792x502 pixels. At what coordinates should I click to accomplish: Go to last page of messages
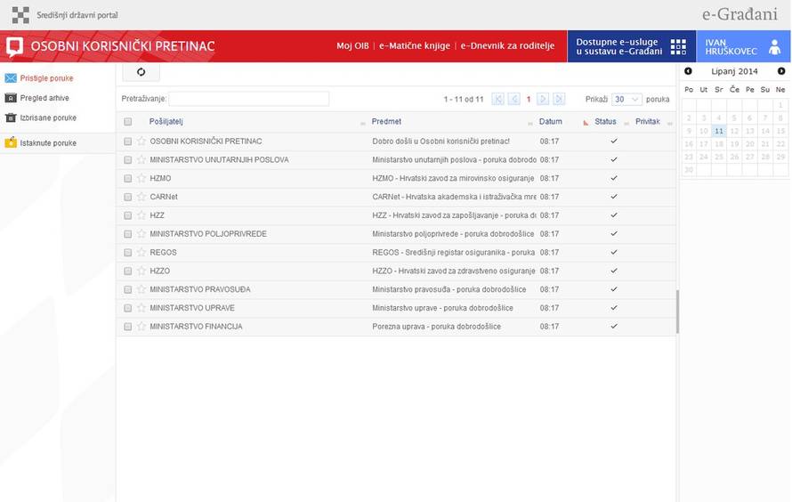[x=559, y=100]
